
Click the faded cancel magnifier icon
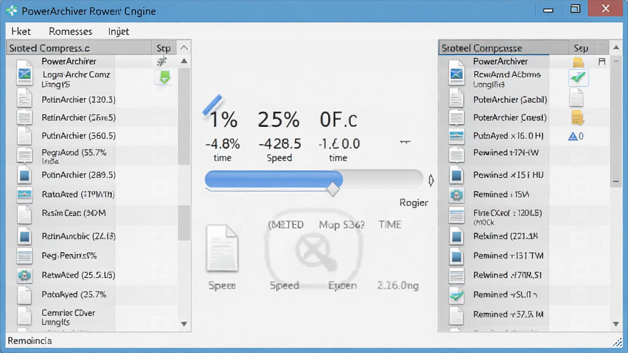[316, 251]
